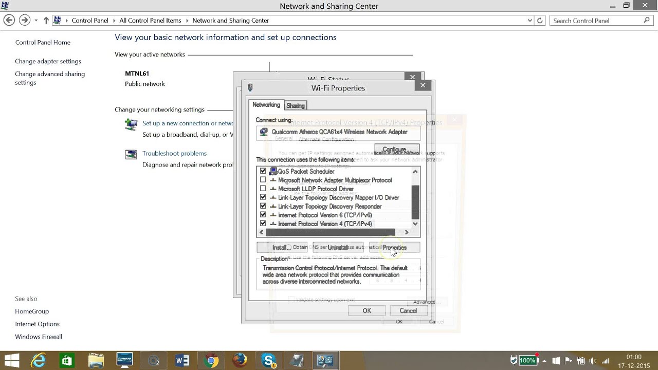
Task: Click the network adapter icon beside Qualcomm Atheros
Action: coord(264,132)
